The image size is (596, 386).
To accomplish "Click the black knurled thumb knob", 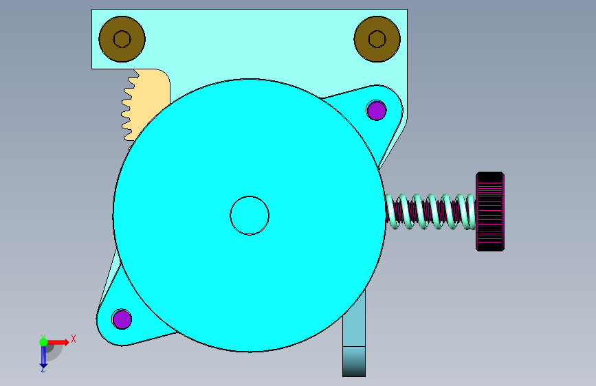I will [490, 212].
